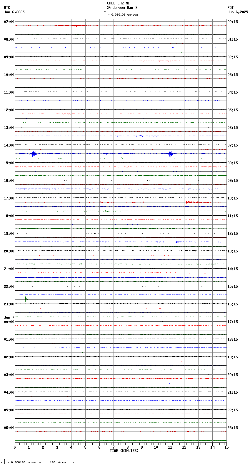Click the '07:15' PDT time label
This screenshot has width=250, height=466.
point(233,145)
